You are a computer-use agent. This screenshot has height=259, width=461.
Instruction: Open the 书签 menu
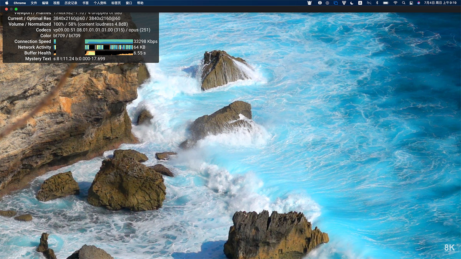(85, 3)
